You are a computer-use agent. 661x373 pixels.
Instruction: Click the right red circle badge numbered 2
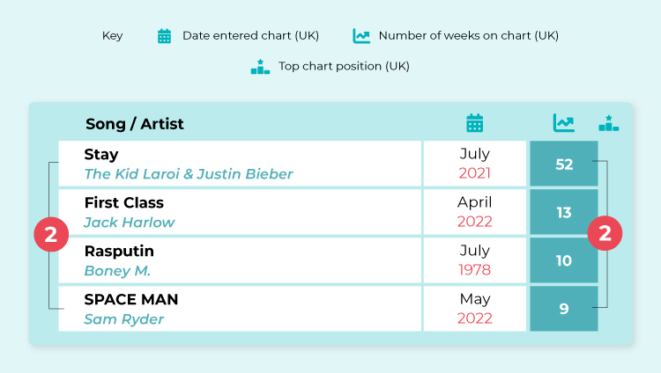(605, 233)
